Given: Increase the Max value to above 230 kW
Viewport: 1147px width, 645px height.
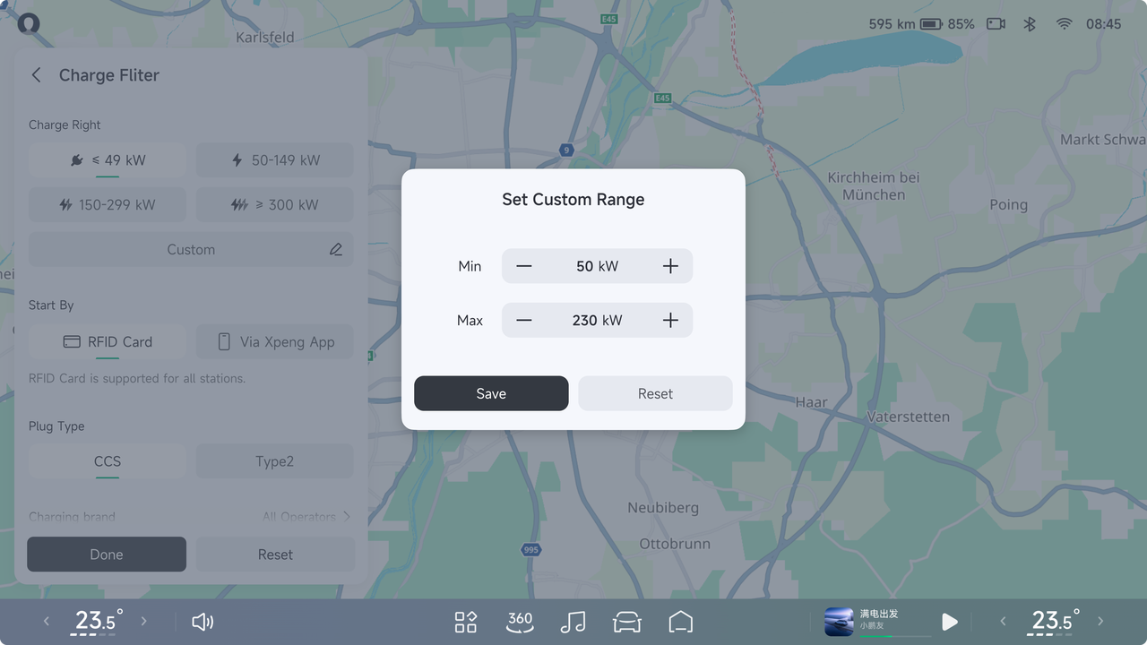Looking at the screenshot, I should (670, 320).
